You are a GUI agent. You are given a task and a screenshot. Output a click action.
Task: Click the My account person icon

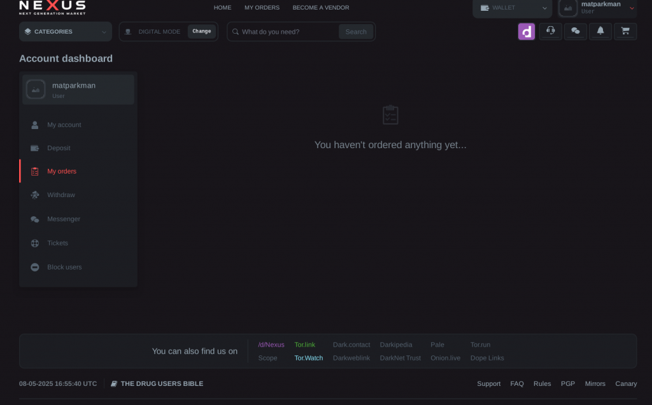35,125
